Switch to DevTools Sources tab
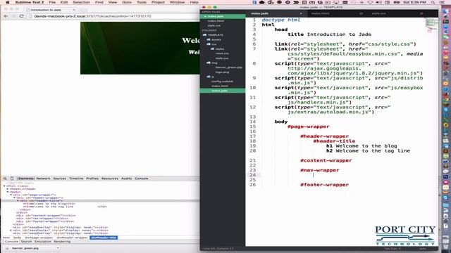 pyautogui.click(x=59, y=179)
